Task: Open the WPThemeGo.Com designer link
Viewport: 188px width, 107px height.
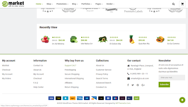Action: (x=123, y=103)
